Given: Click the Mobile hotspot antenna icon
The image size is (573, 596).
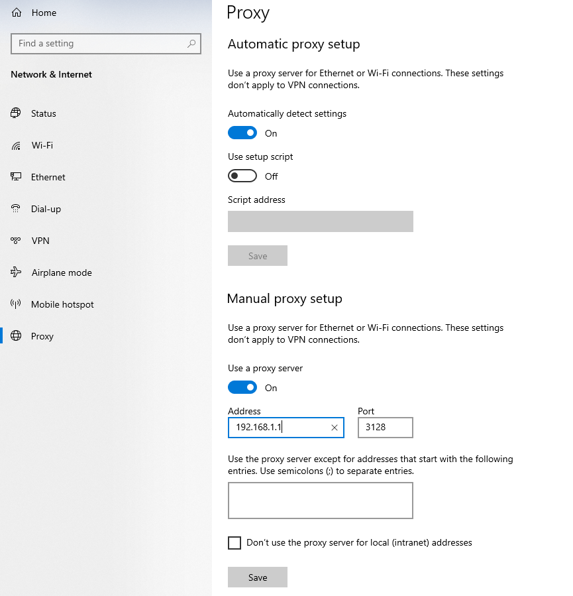Looking at the screenshot, I should pos(16,304).
